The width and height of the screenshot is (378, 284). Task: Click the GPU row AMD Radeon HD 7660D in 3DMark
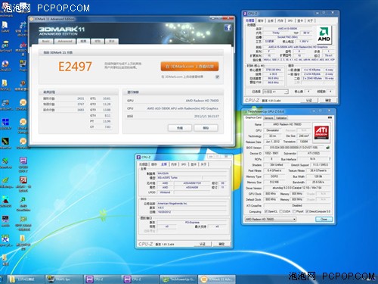click(x=173, y=101)
